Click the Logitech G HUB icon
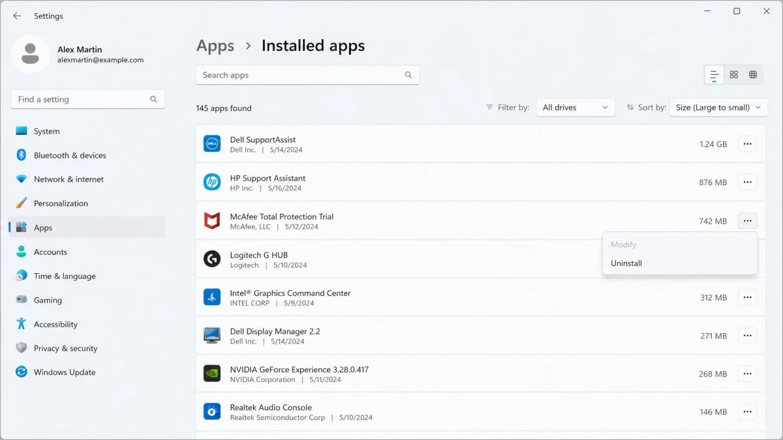 coord(212,259)
